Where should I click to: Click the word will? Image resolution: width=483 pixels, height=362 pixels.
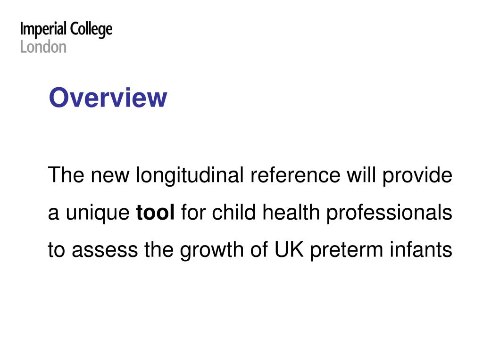tap(362, 175)
